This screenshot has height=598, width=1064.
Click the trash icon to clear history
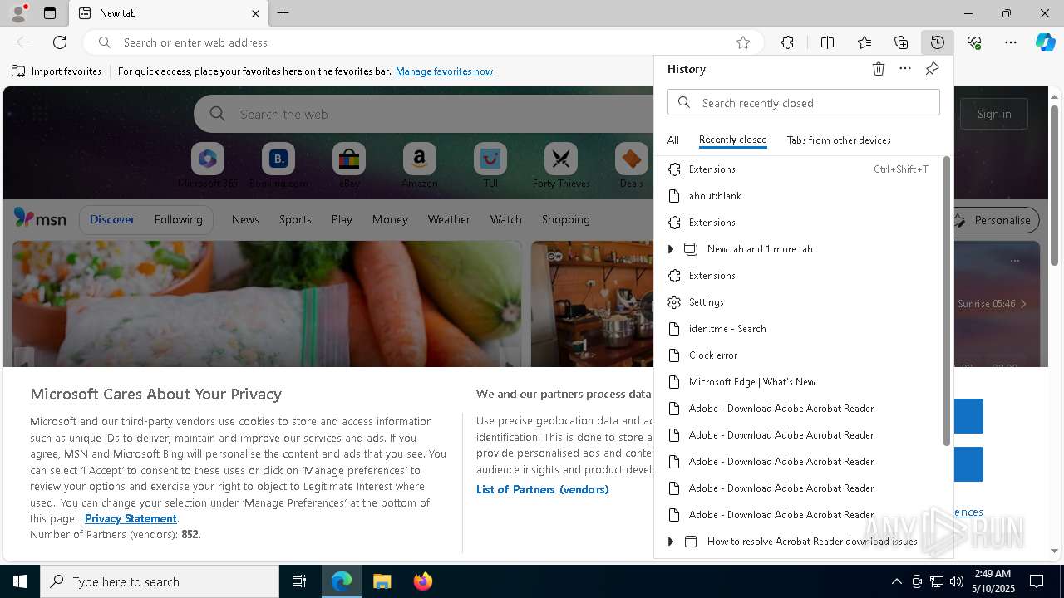[x=879, y=69]
